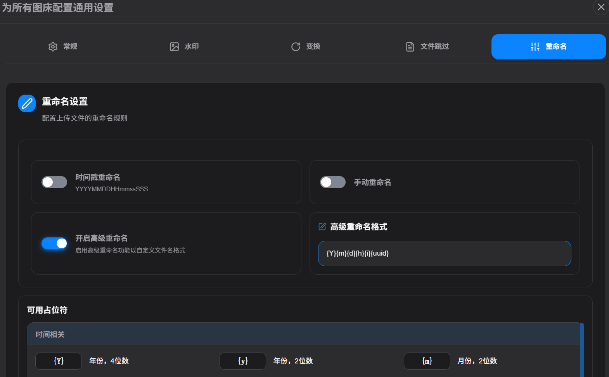The height and width of the screenshot is (377, 609).
Task: Turn on the 手动重命名 switch
Action: [333, 182]
